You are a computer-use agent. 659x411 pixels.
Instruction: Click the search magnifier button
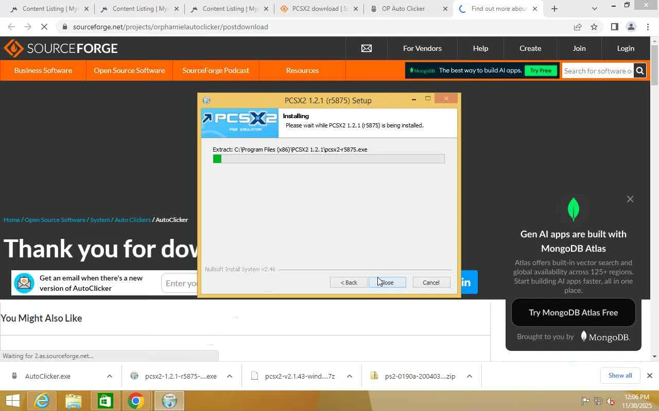coord(640,71)
